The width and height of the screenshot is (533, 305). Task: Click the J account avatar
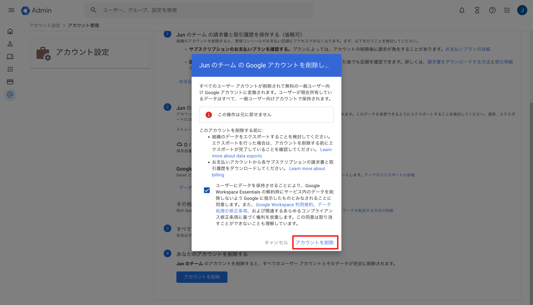coord(522,10)
